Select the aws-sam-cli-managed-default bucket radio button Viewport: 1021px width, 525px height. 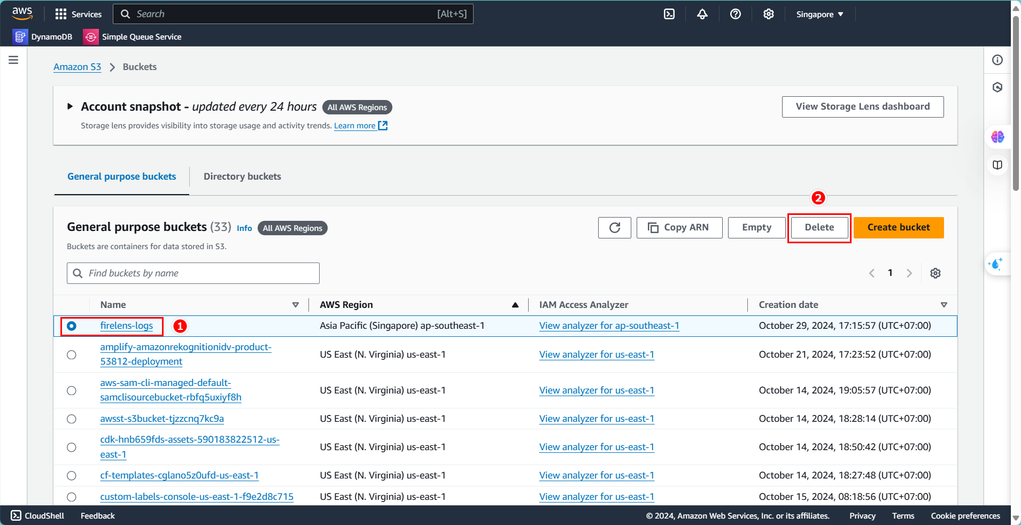pyautogui.click(x=72, y=390)
